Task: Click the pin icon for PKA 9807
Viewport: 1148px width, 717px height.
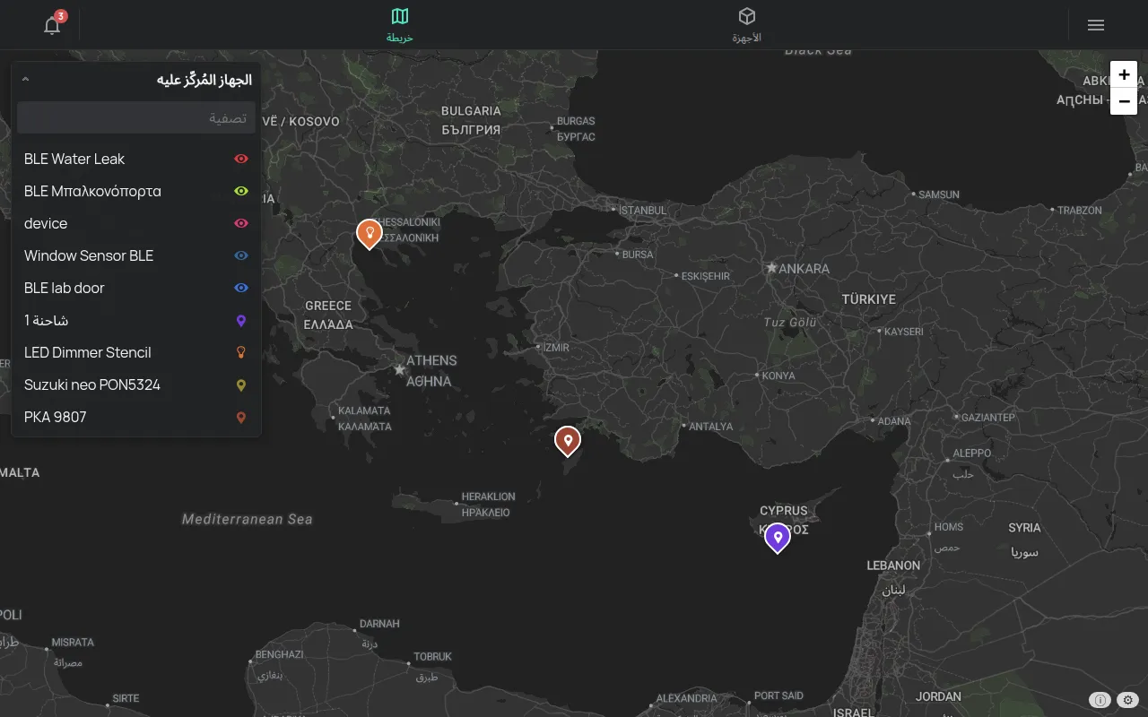Action: click(240, 417)
